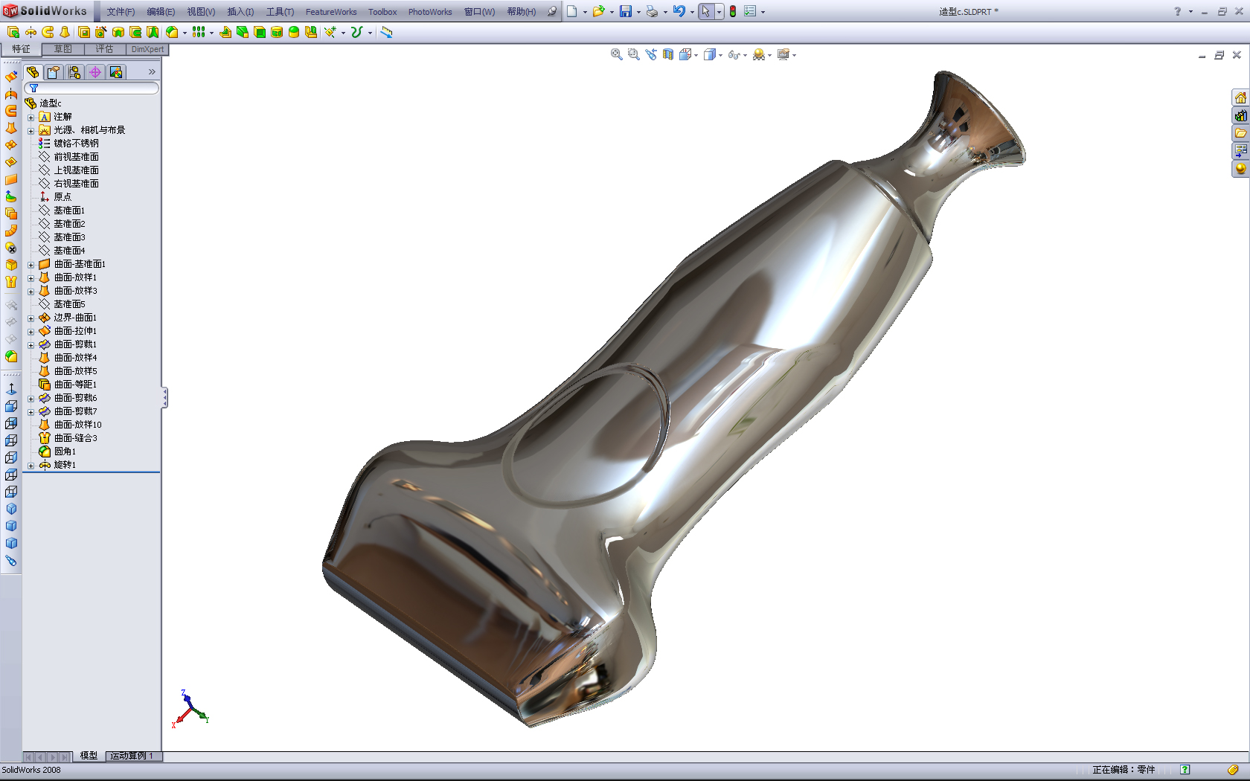
Task: Switch to the 草图 tab
Action: (x=62, y=49)
